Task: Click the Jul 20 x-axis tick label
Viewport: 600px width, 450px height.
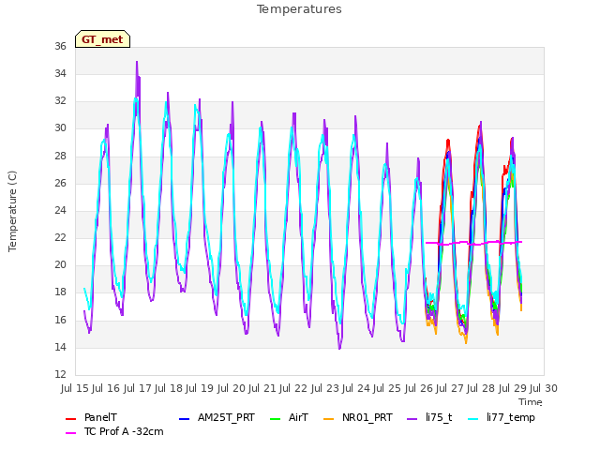Action: point(231,388)
